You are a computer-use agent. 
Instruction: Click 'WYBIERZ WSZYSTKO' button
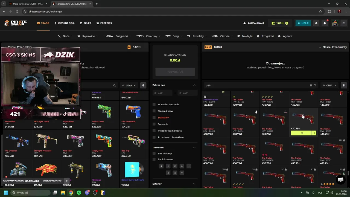52,181
